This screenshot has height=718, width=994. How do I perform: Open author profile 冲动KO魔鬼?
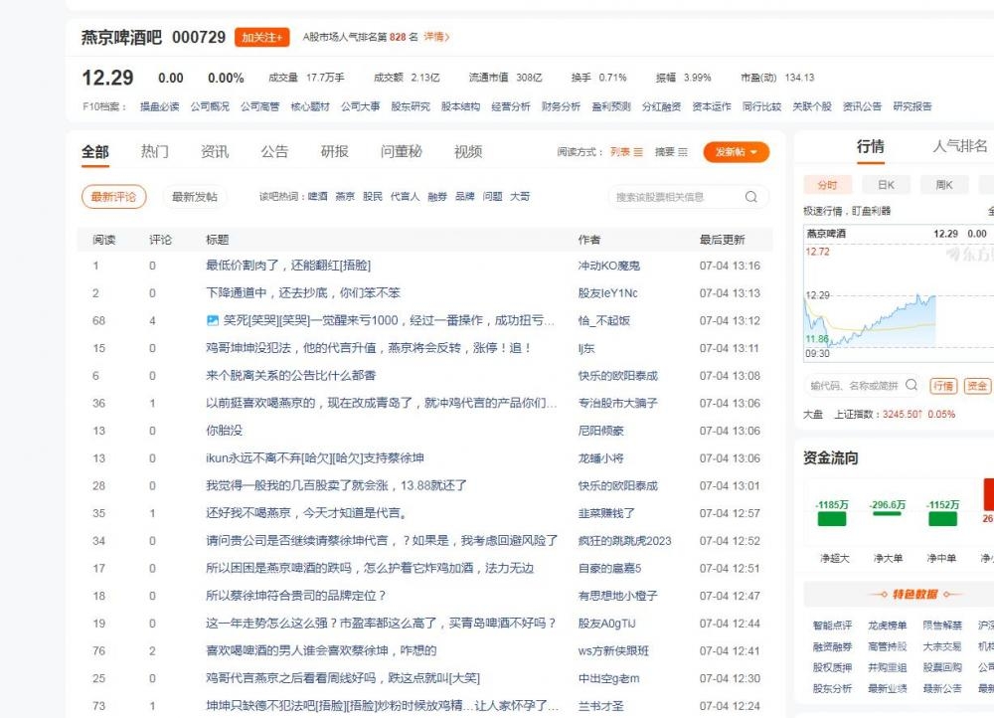608,266
